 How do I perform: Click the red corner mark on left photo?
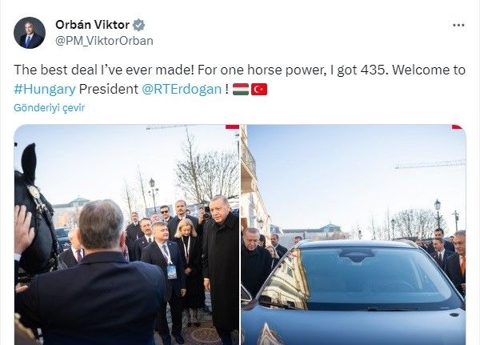coord(232,126)
